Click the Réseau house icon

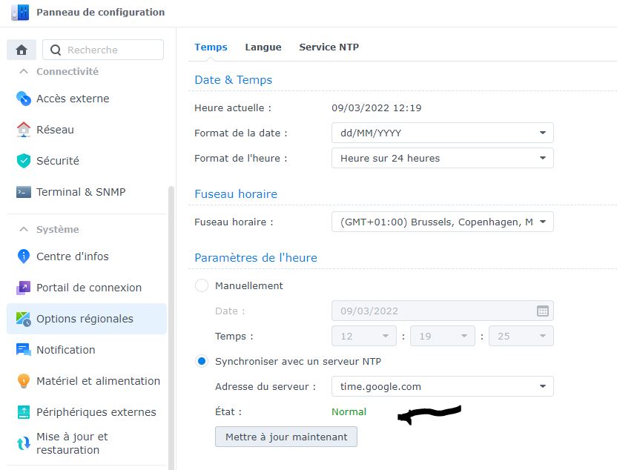point(24,130)
